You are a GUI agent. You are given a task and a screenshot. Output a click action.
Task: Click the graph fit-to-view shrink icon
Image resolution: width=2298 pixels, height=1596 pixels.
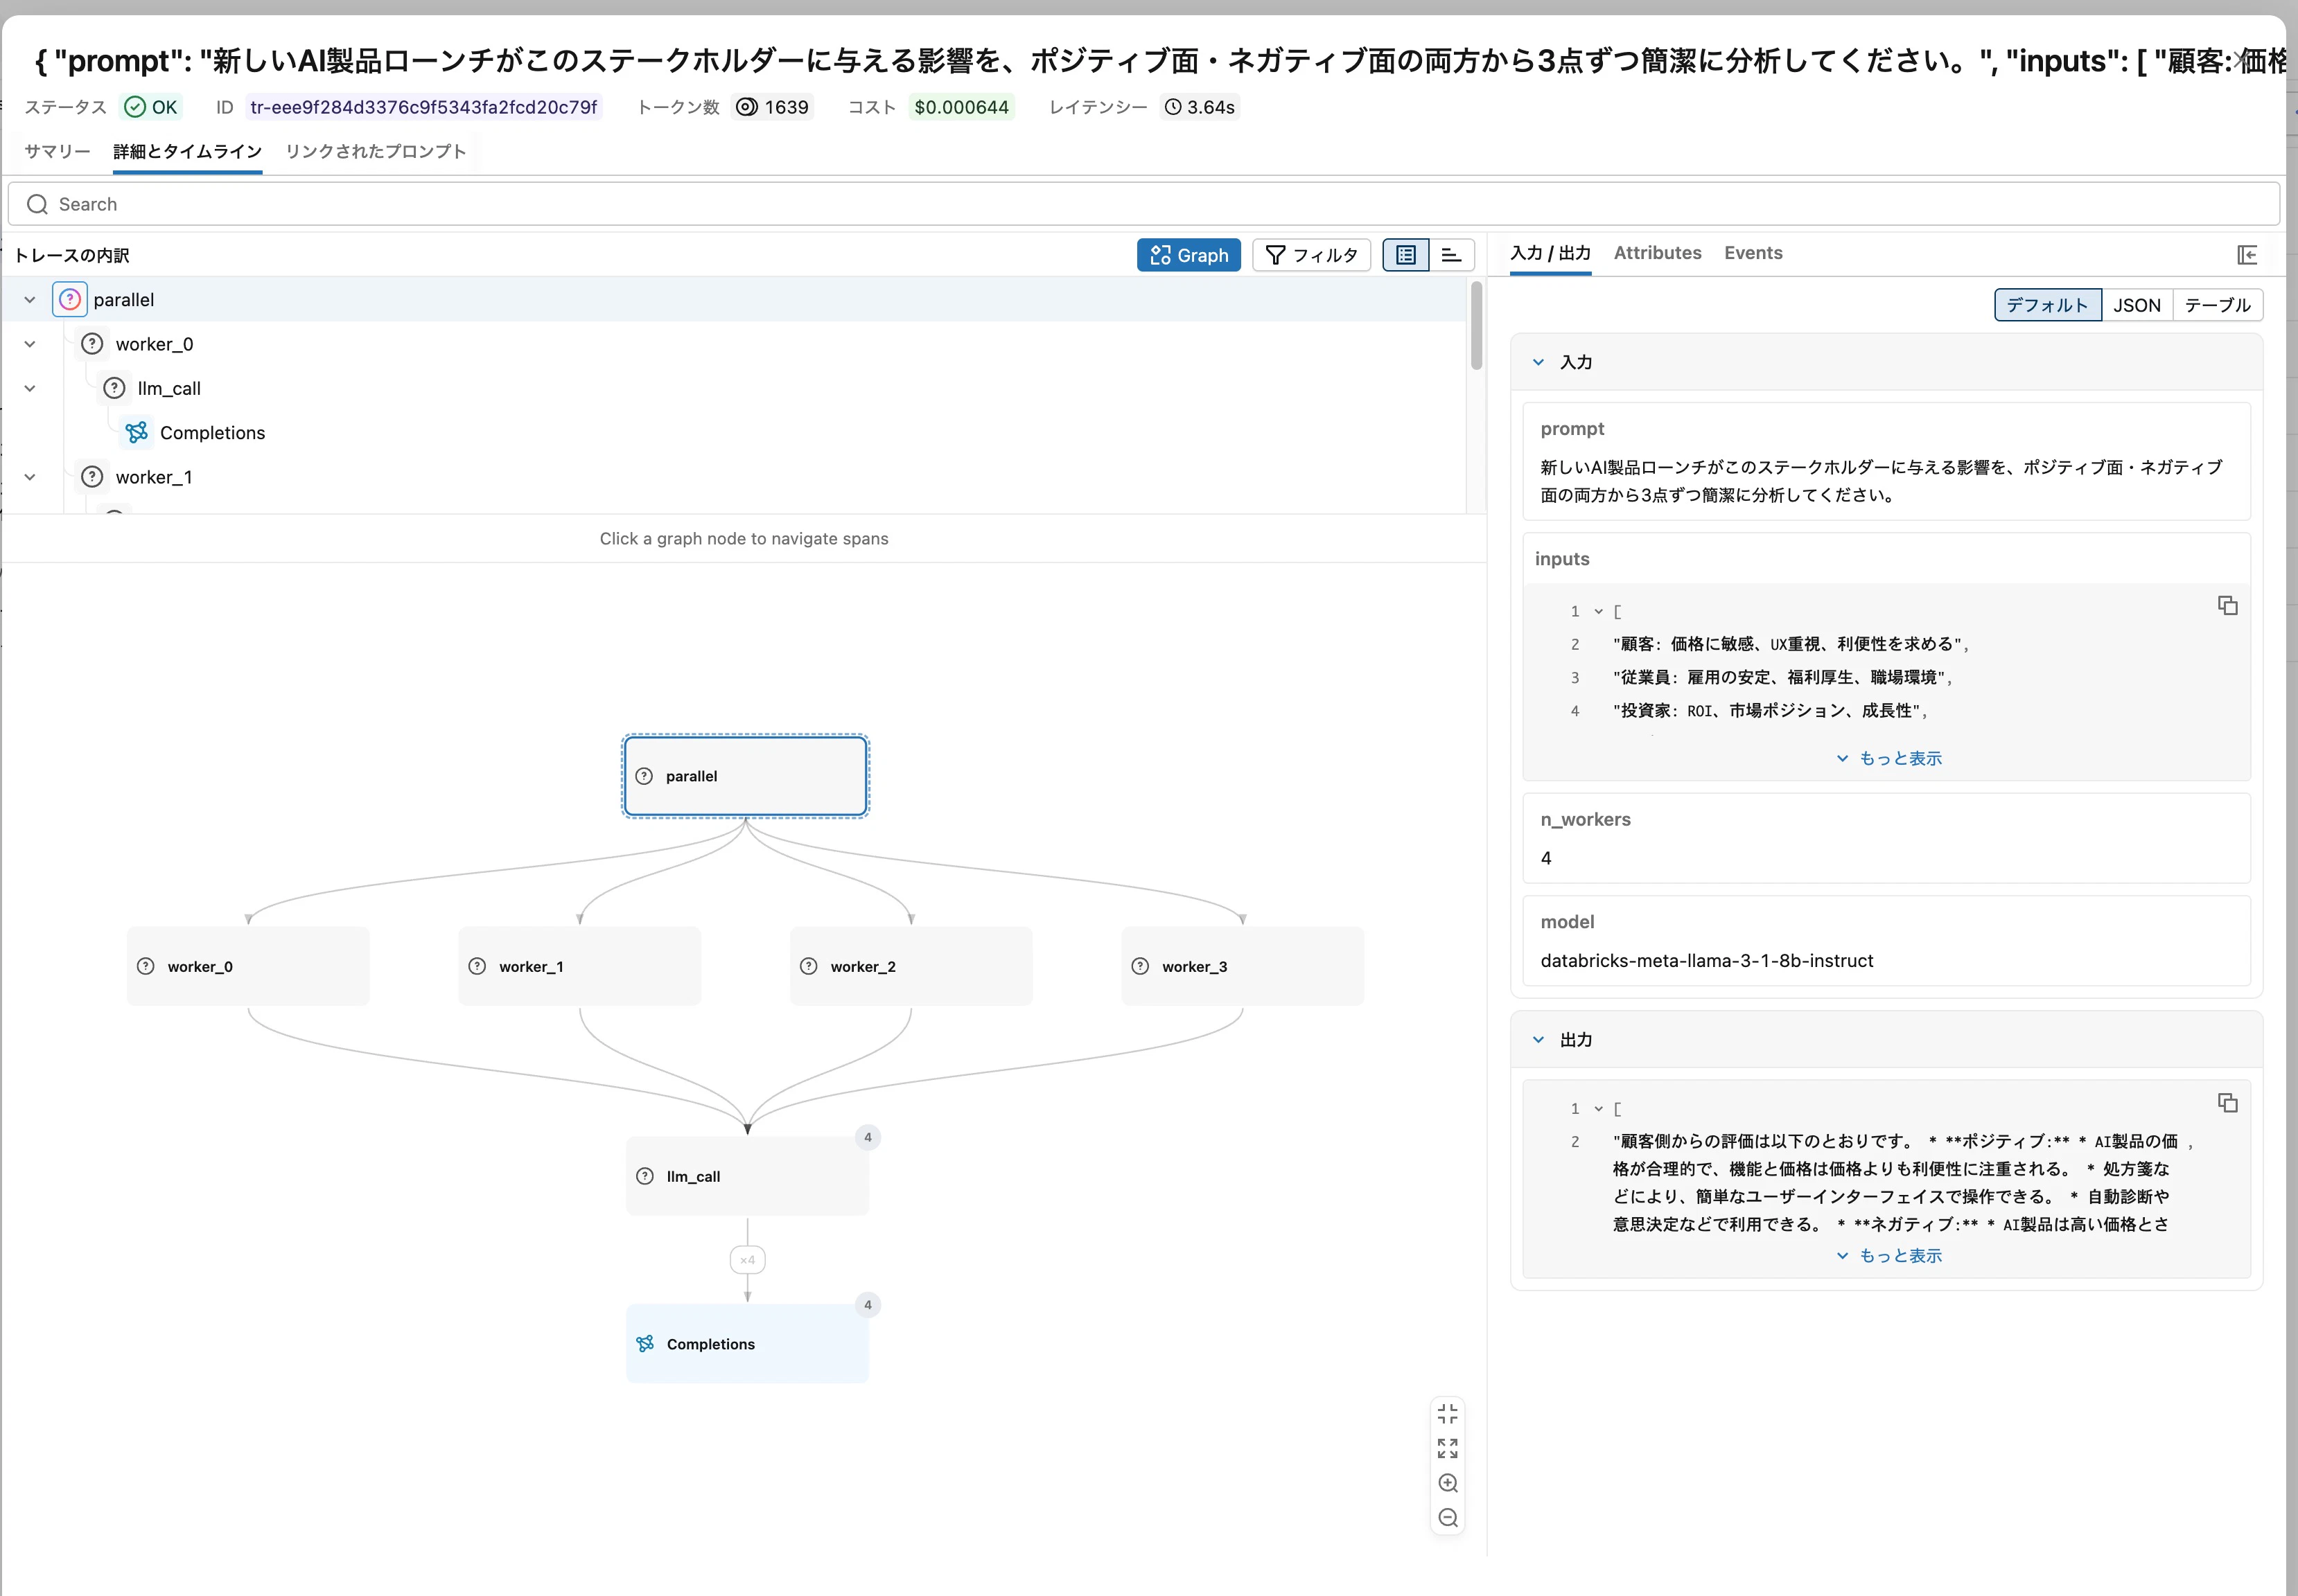(x=1448, y=1414)
